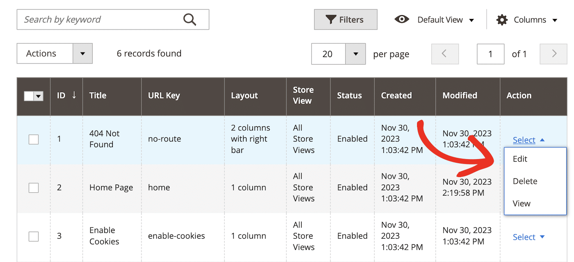The width and height of the screenshot is (574, 262).
Task: Choose Edit from the action menu
Action: [x=520, y=159]
